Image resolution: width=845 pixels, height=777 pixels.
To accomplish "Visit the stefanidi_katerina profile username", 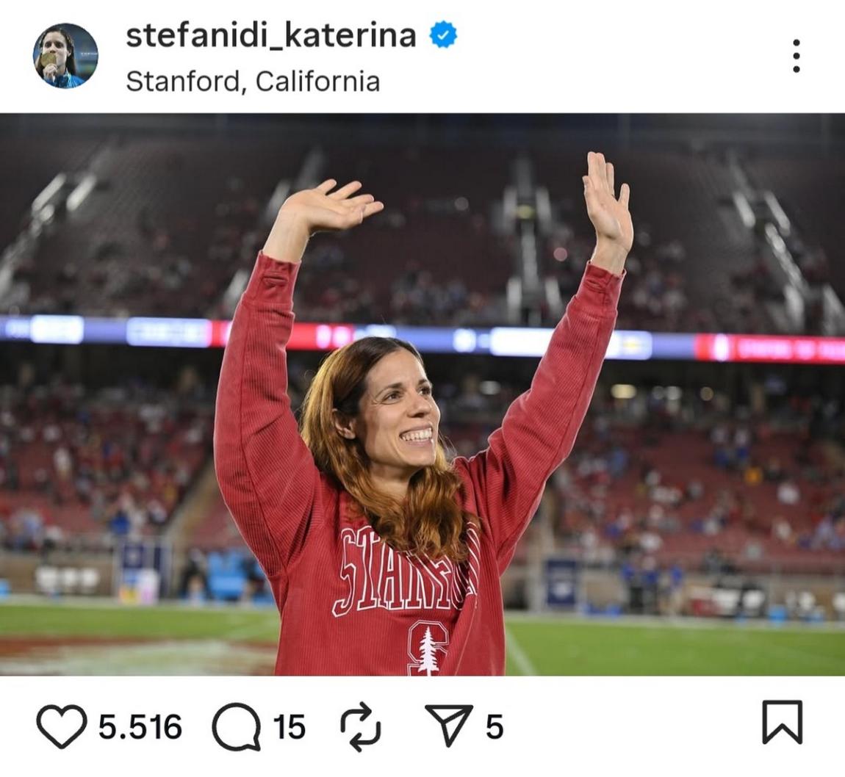I will point(270,35).
